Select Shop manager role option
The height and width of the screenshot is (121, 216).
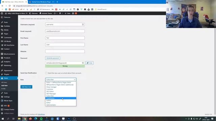tap(61, 87)
